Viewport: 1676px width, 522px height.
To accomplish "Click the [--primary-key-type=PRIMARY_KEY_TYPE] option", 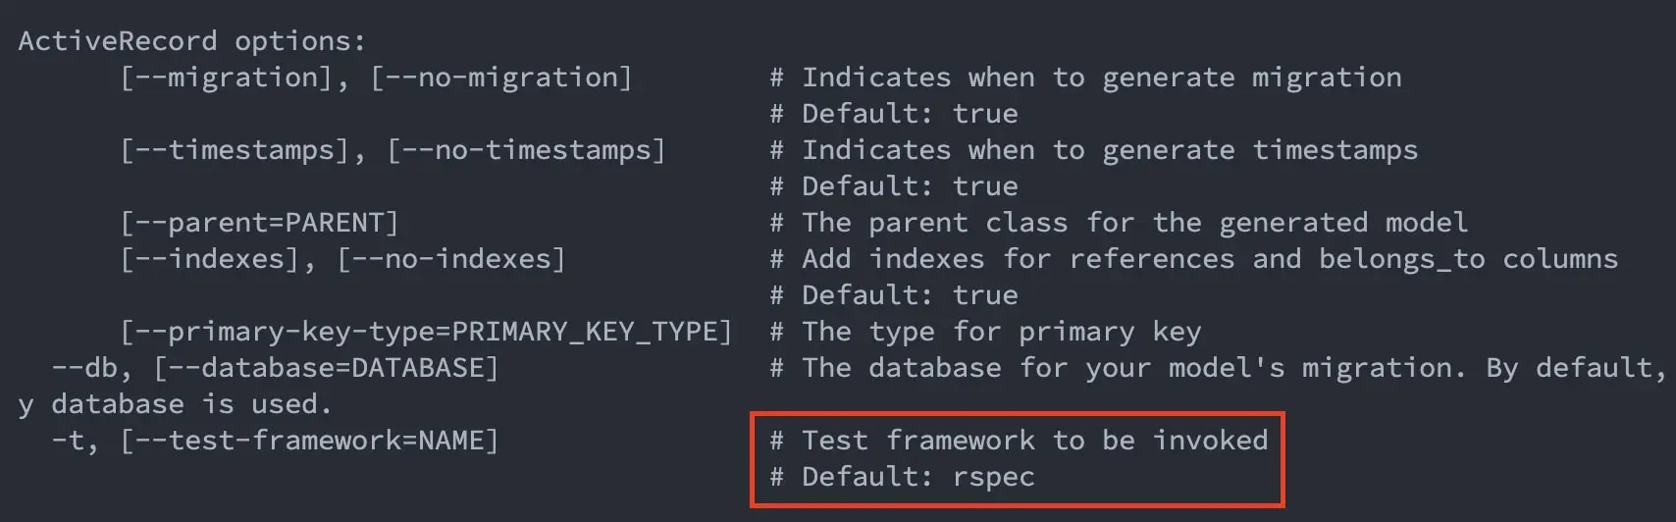I will coord(426,332).
